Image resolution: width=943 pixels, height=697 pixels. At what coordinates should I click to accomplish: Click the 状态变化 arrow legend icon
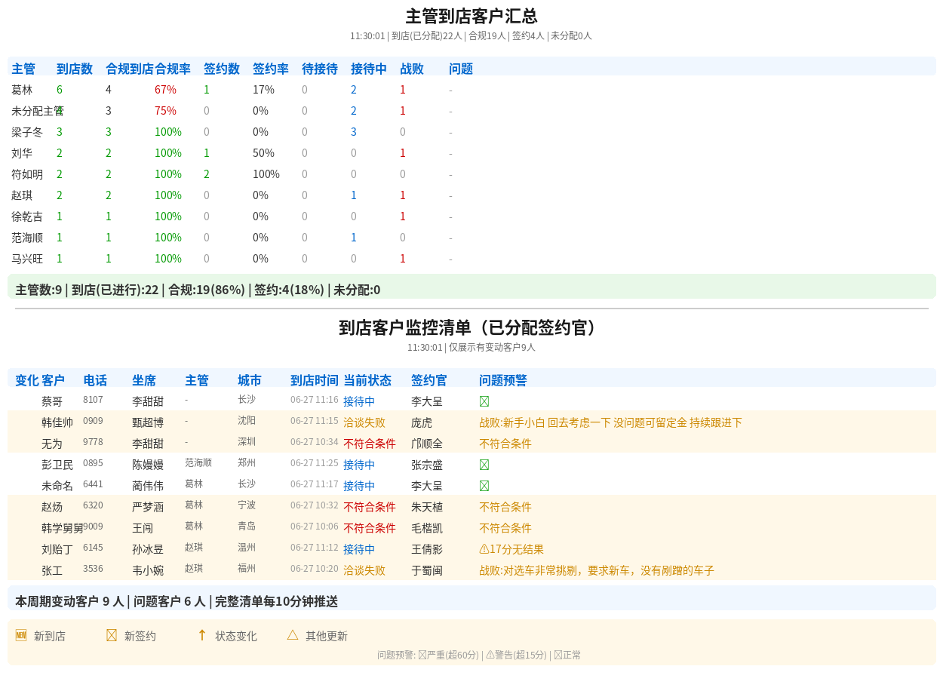click(202, 635)
